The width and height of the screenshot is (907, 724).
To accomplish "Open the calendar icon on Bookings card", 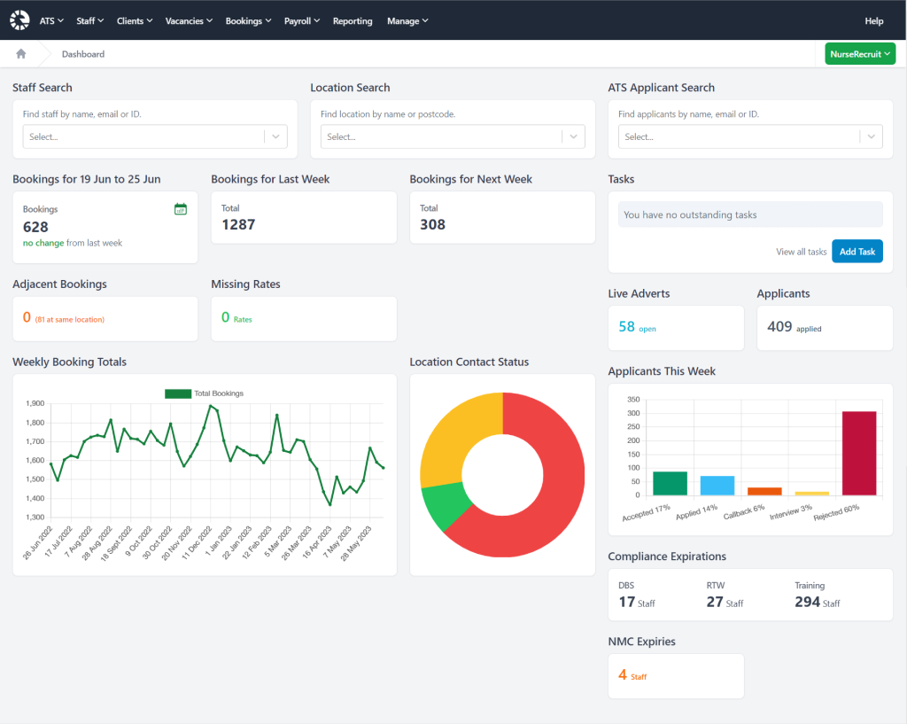I will tap(181, 208).
